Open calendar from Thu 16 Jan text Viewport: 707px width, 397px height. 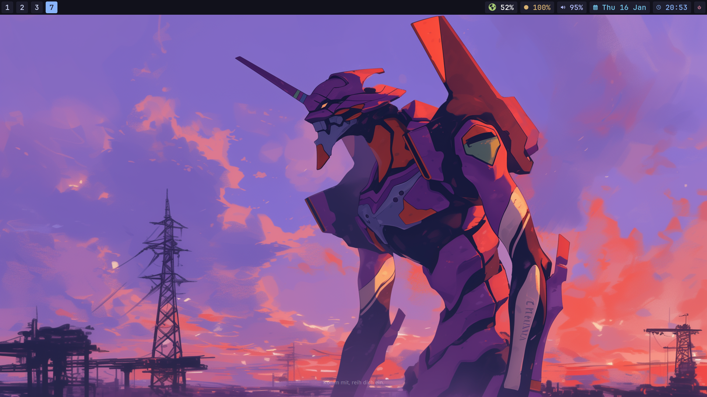[624, 7]
